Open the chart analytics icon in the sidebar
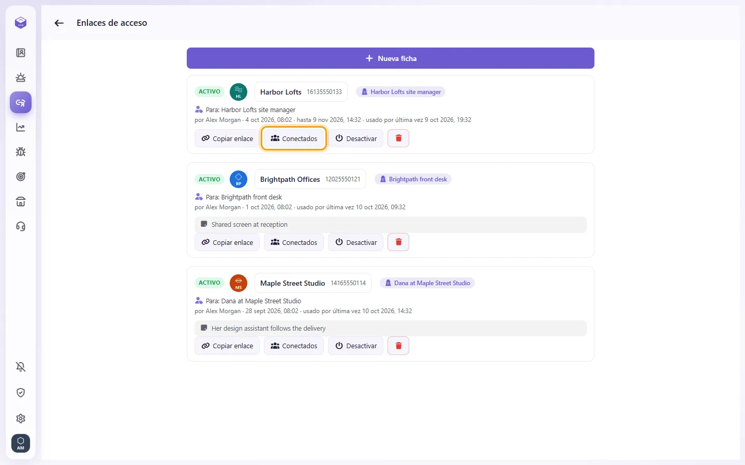The image size is (745, 465). pos(21,127)
